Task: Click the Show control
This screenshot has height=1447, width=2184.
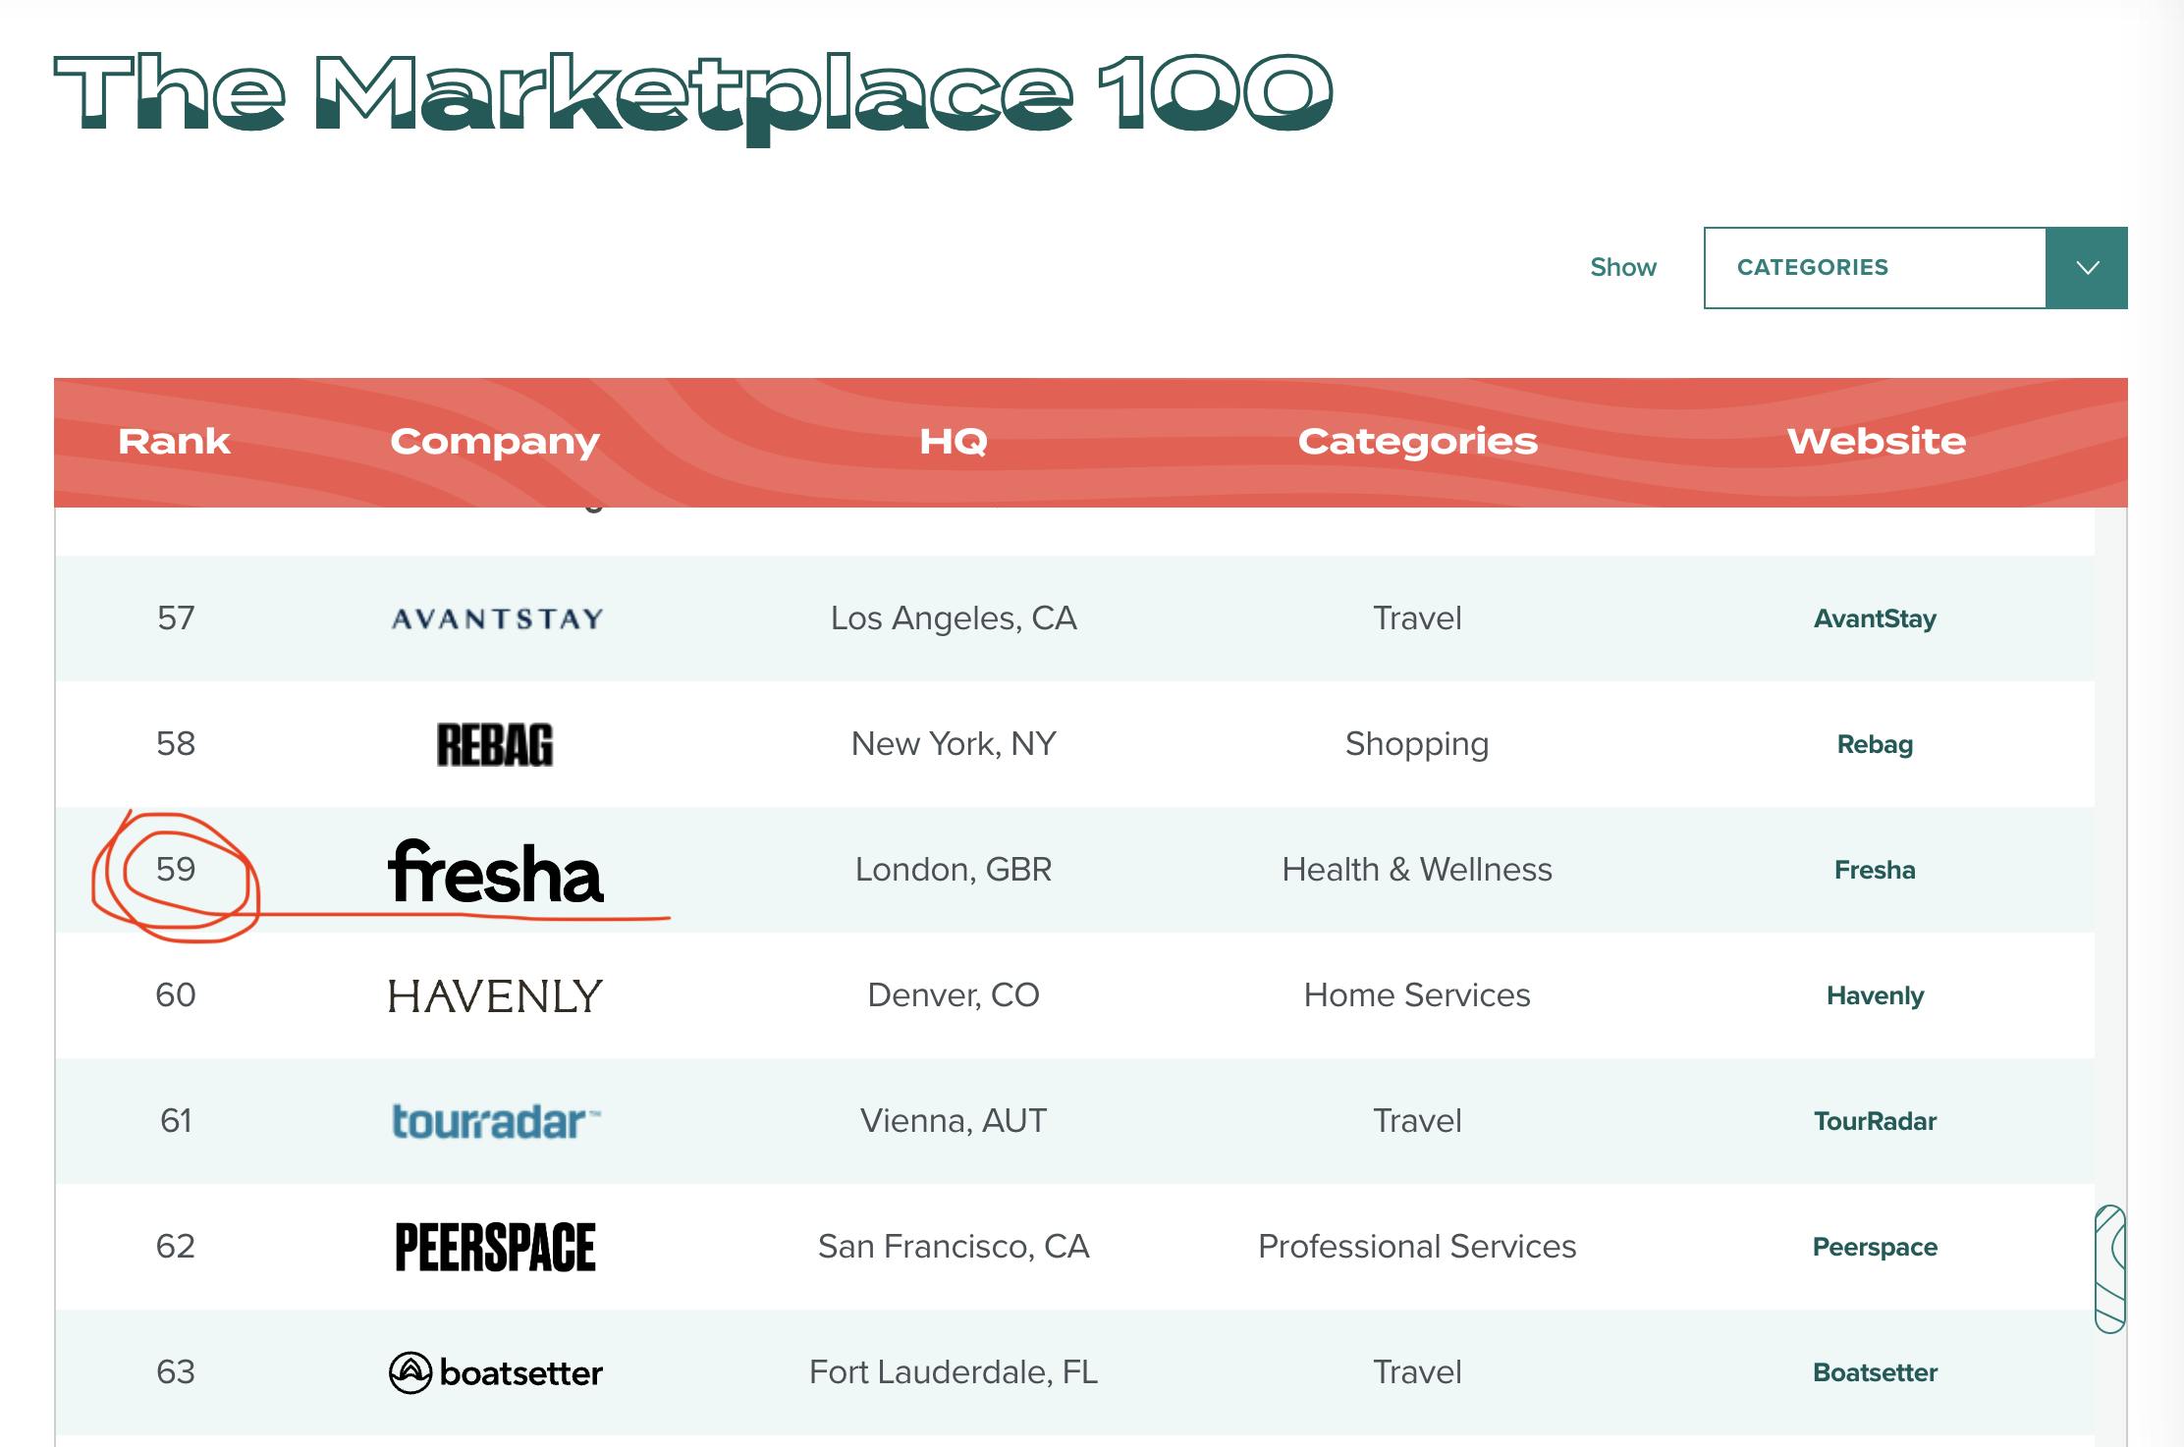Action: (x=1622, y=266)
